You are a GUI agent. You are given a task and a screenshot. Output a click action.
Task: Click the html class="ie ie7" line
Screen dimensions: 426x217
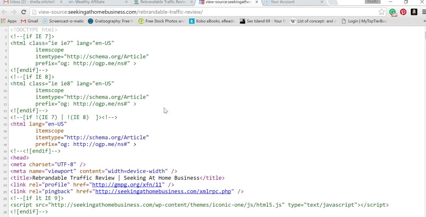(62, 43)
